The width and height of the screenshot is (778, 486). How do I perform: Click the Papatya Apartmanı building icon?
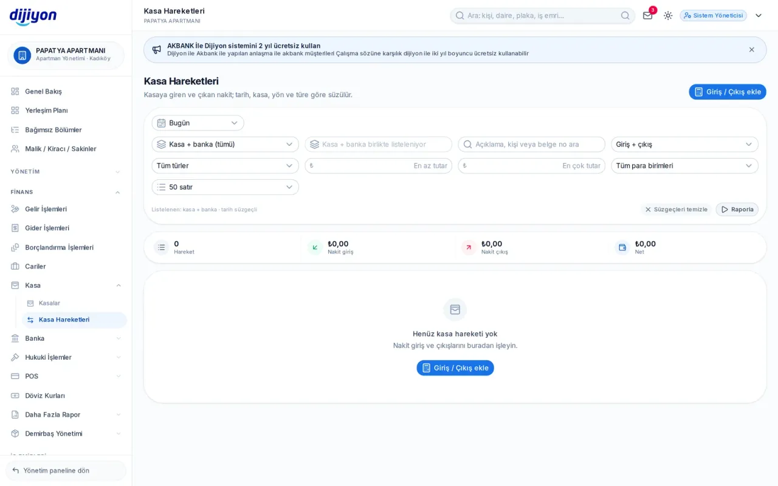tap(22, 55)
